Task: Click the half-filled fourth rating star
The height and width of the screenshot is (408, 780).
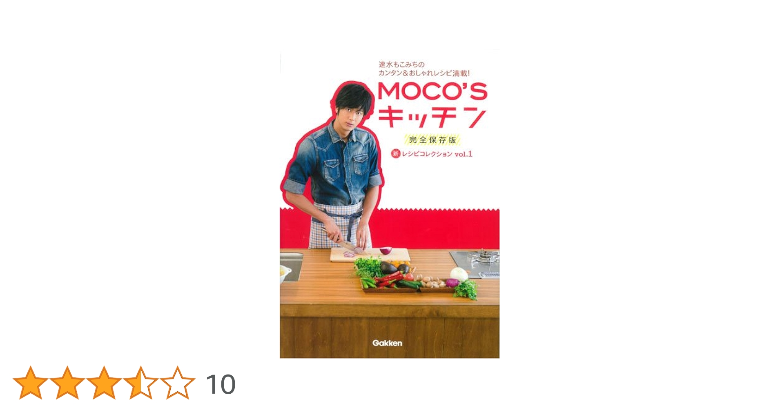Action: (x=141, y=383)
